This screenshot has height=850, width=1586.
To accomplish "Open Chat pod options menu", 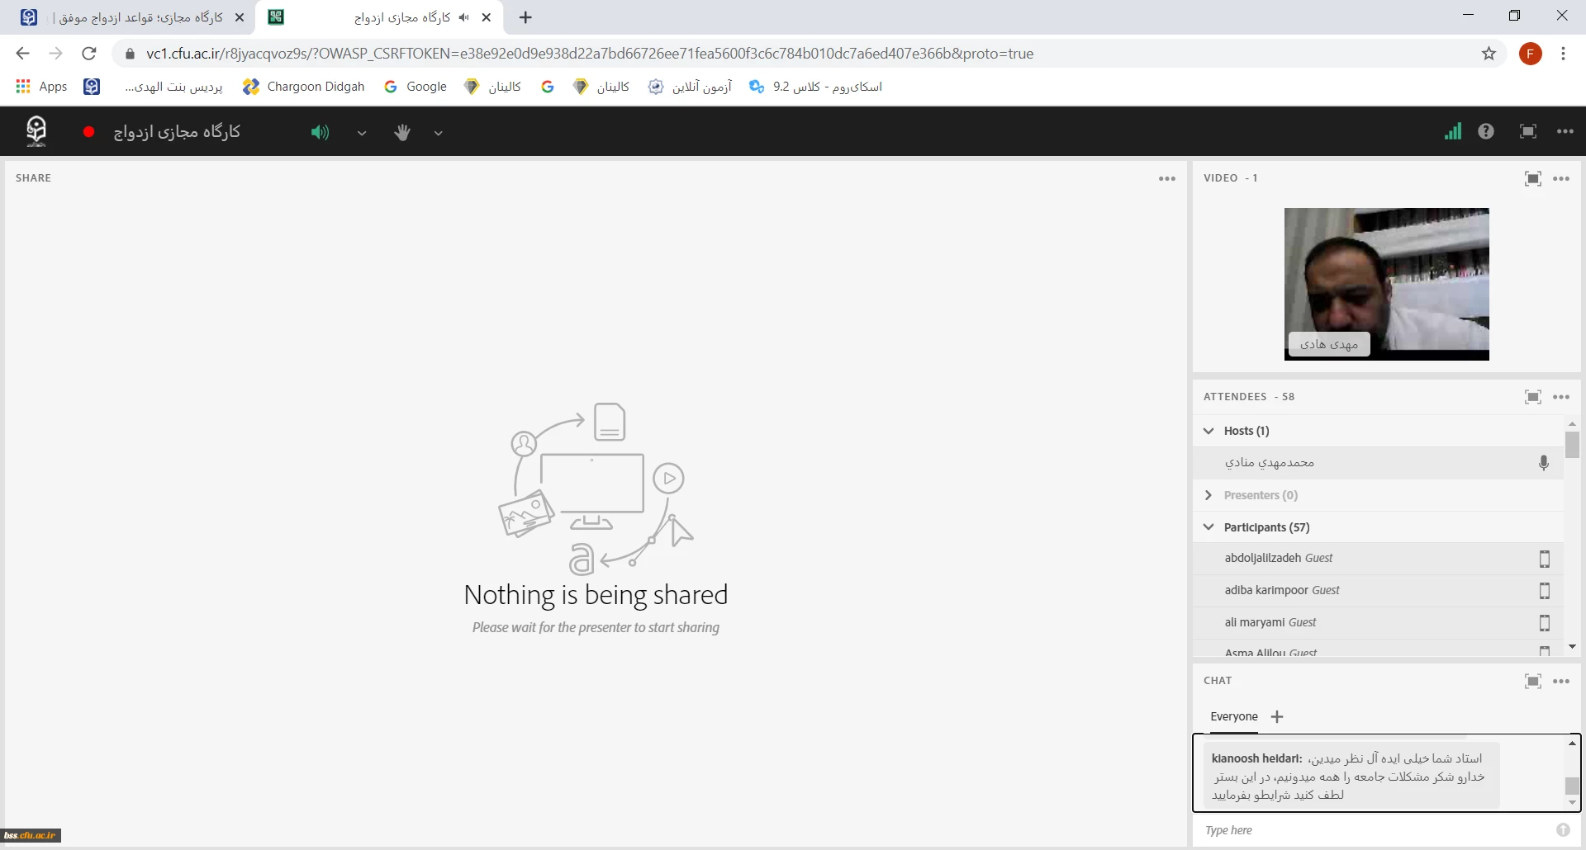I will coord(1561,681).
